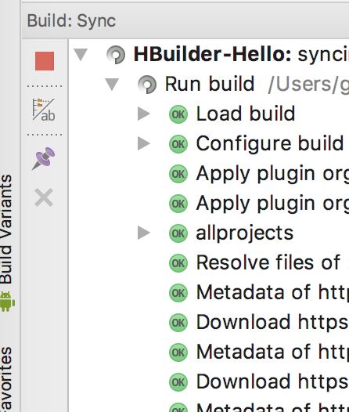Open the Build Variants side tab
Image resolution: width=349 pixels, height=412 pixels.
(6, 243)
